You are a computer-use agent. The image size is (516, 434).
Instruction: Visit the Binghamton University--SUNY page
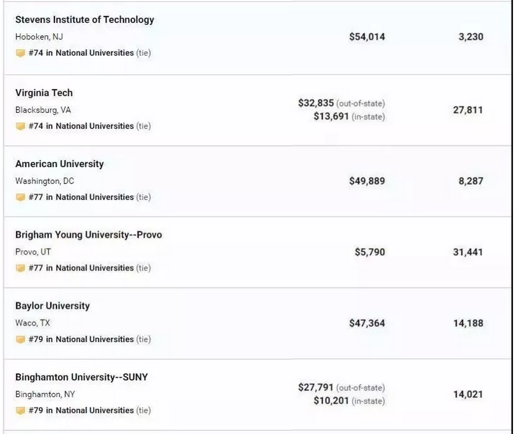pyautogui.click(x=81, y=377)
